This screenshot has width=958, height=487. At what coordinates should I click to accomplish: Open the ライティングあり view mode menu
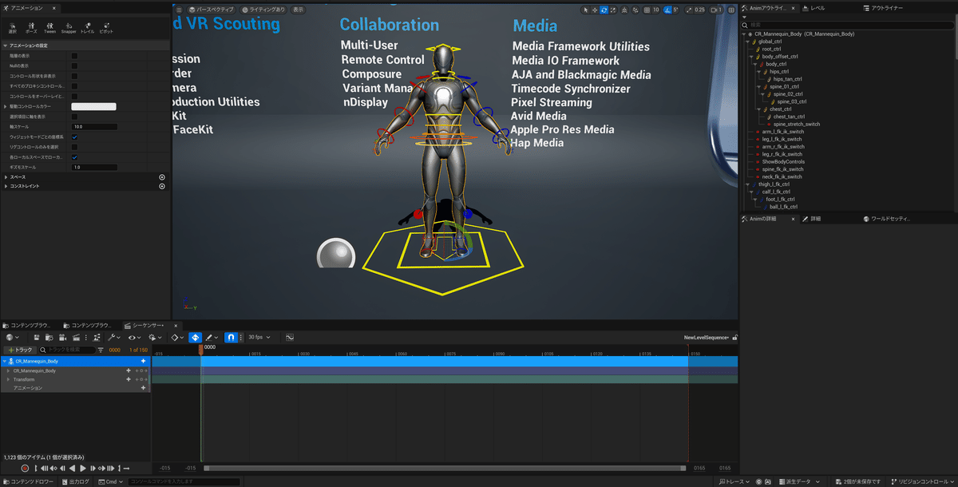coord(263,10)
